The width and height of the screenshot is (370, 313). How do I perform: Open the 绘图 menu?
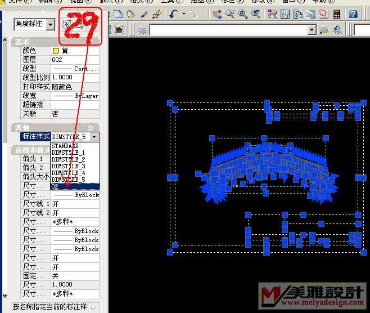pyautogui.click(x=202, y=1)
